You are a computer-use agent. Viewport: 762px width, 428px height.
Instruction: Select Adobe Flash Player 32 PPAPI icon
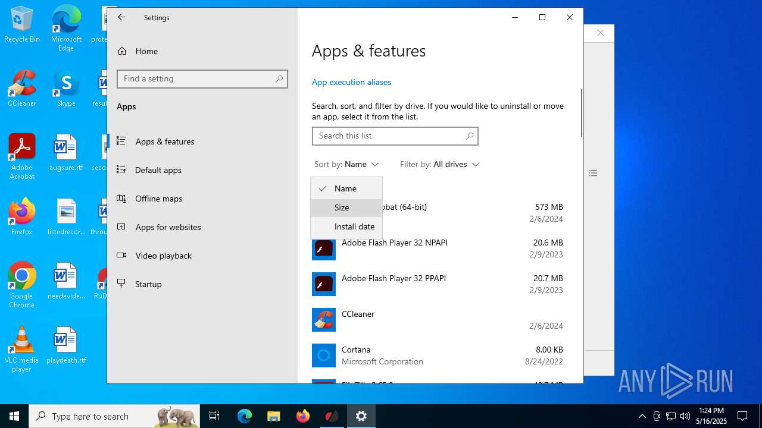[324, 284]
